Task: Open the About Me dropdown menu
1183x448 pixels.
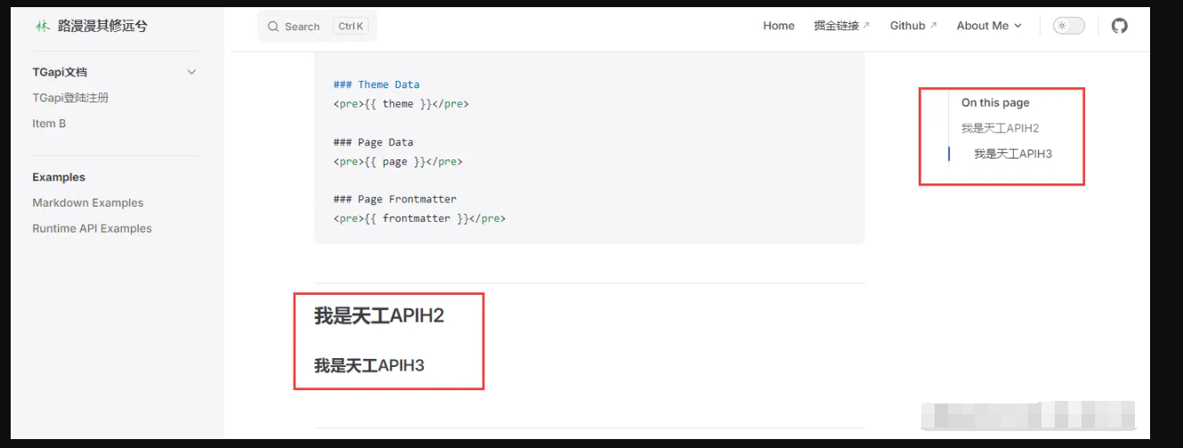Action: [x=989, y=26]
